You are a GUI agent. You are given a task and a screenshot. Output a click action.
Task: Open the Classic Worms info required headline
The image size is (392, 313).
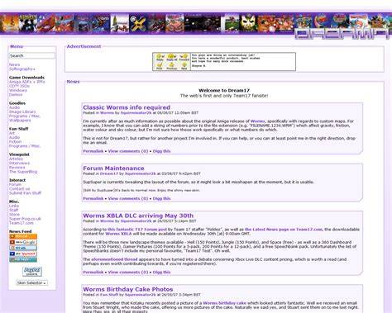pyautogui.click(x=127, y=107)
